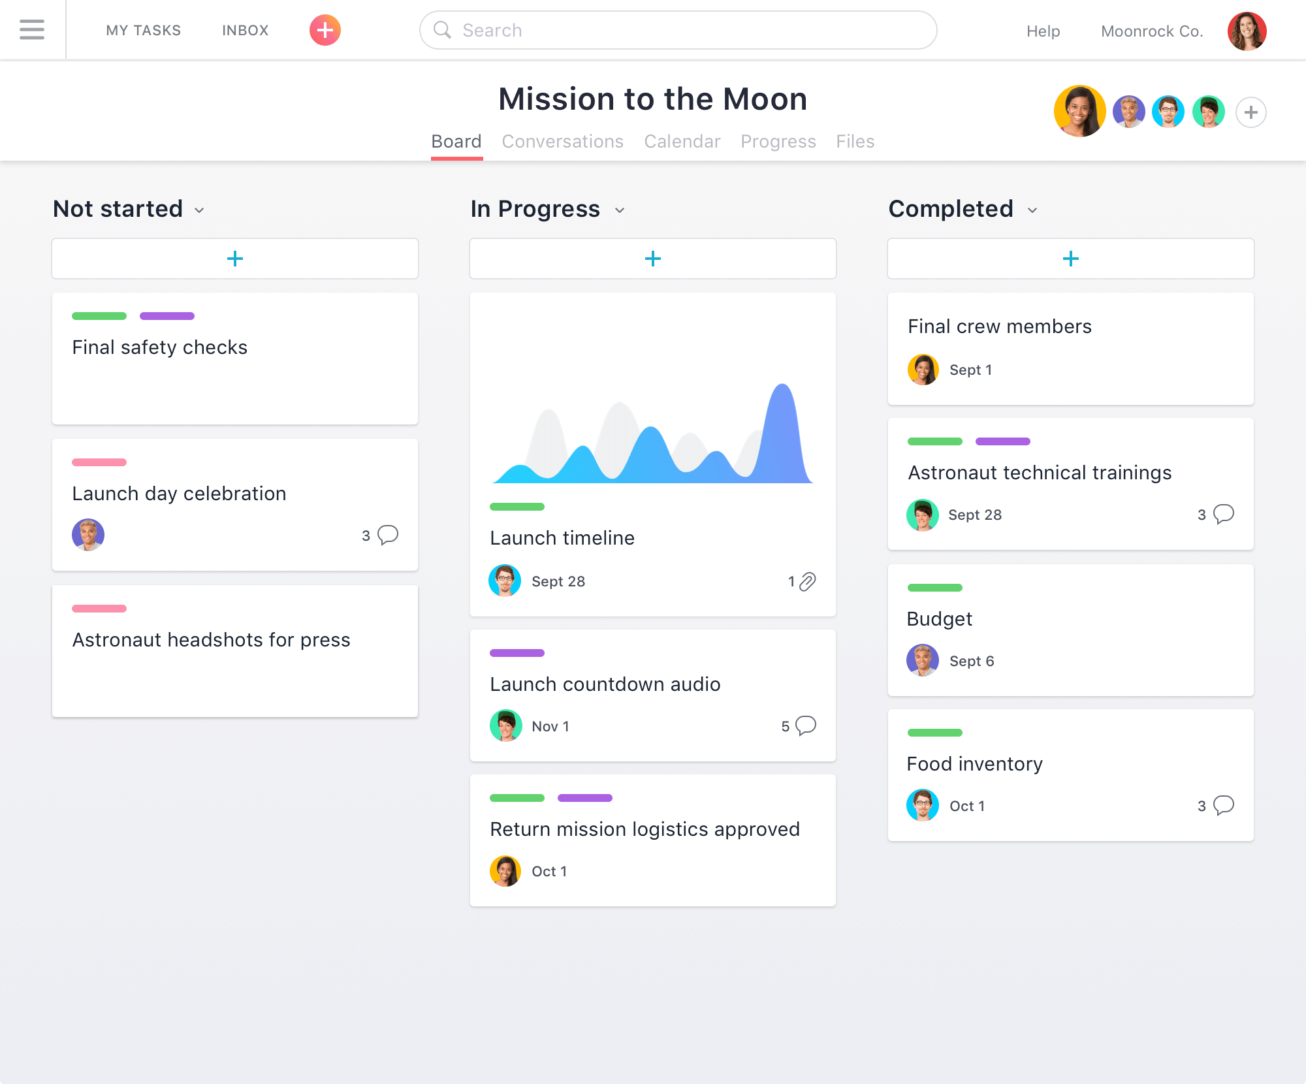The height and width of the screenshot is (1084, 1306).
Task: Click the add task button in Not started
Action: 234,258
